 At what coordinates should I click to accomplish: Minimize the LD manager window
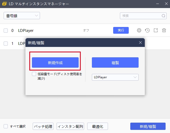coord(158,4)
